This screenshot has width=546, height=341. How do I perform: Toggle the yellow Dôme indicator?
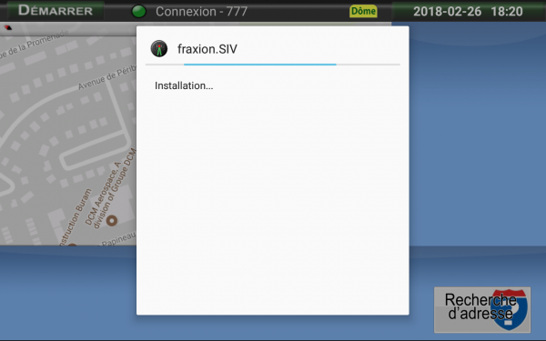coord(363,11)
